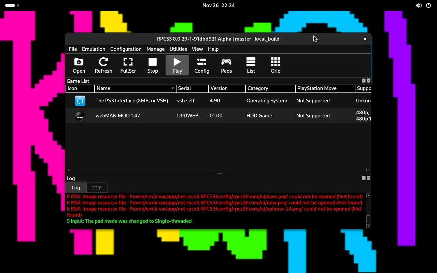The image size is (437, 273).
Task: Switch to List view icon
Action: pos(251,65)
